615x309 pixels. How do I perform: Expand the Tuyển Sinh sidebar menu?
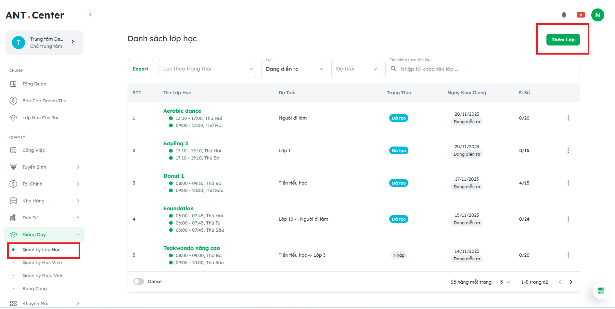[x=45, y=167]
